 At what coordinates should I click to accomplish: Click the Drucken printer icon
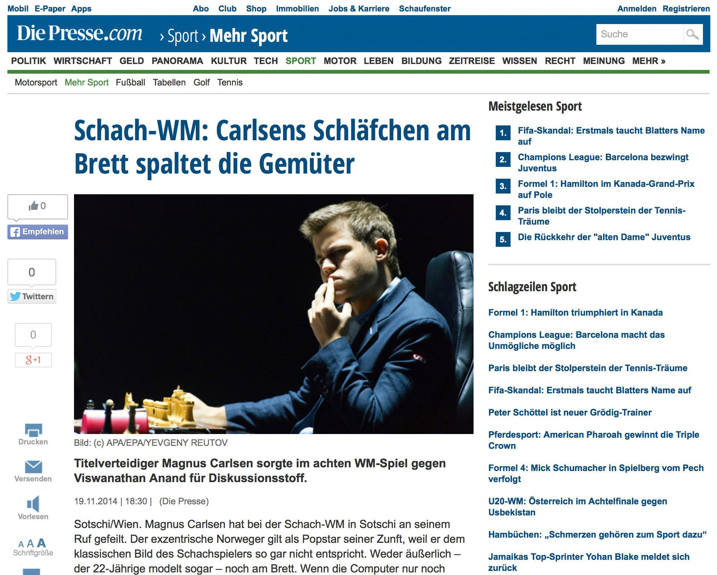33,430
